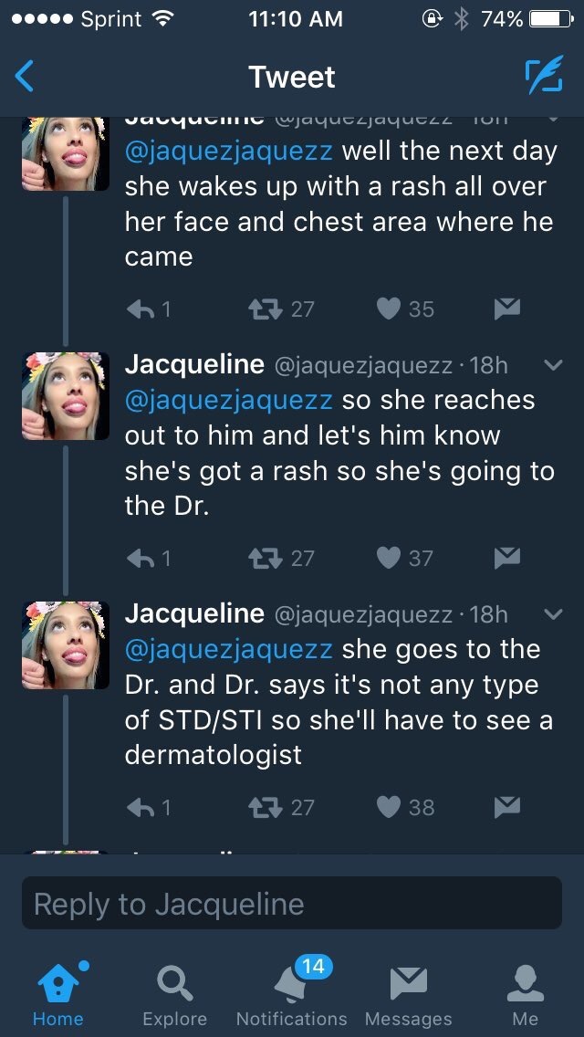The width and height of the screenshot is (584, 1037).
Task: Share the dermatologist tweet via message icon
Action: point(506,807)
